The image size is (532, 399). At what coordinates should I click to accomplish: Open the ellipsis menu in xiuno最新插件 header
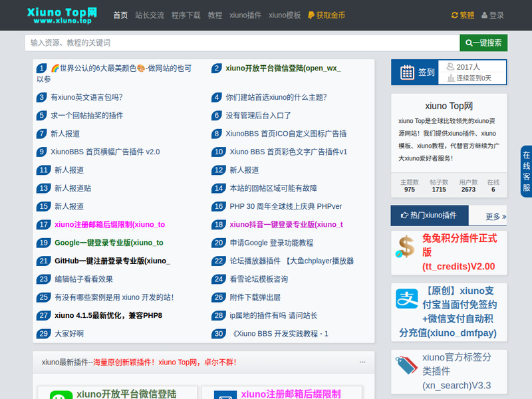(362, 362)
